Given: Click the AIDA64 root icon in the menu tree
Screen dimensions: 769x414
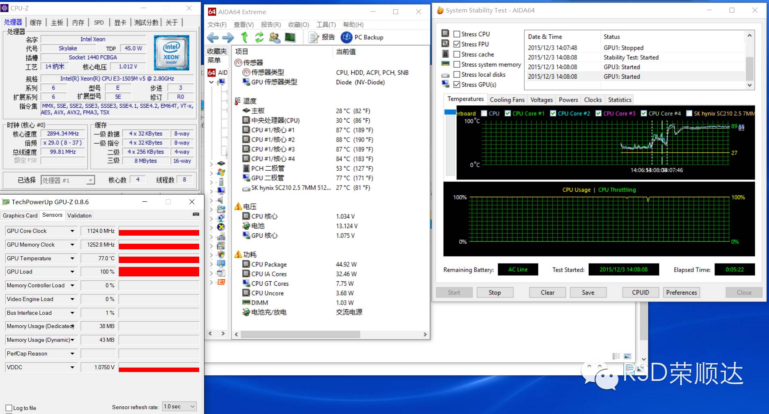Looking at the screenshot, I should pyautogui.click(x=212, y=73).
